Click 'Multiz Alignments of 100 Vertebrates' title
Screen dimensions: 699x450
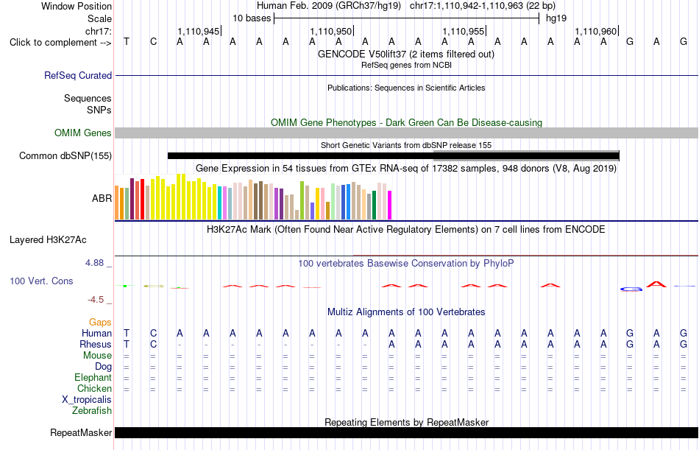(x=406, y=312)
